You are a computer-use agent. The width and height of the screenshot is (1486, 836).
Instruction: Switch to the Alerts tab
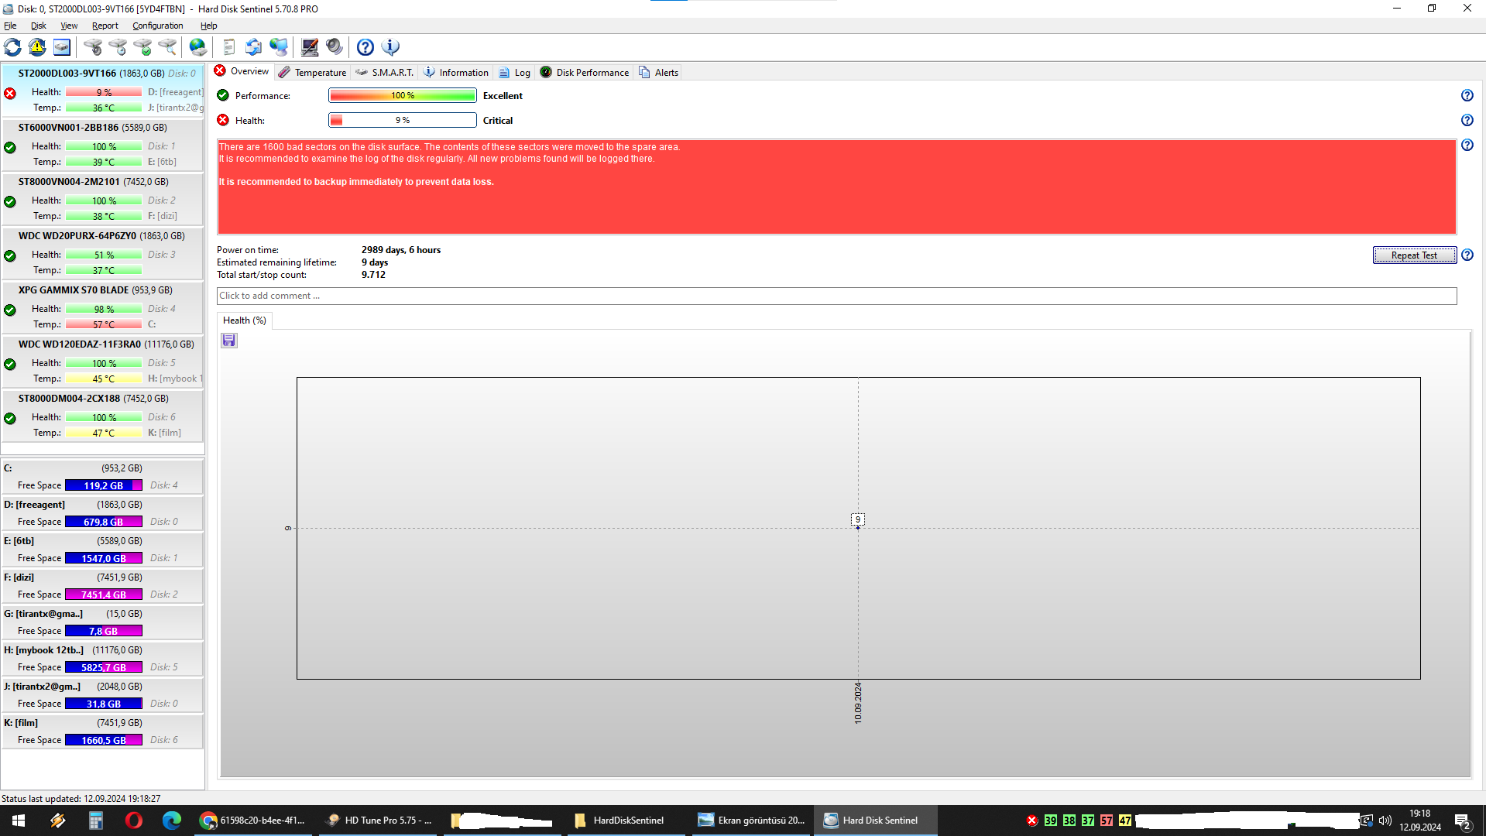coord(659,73)
